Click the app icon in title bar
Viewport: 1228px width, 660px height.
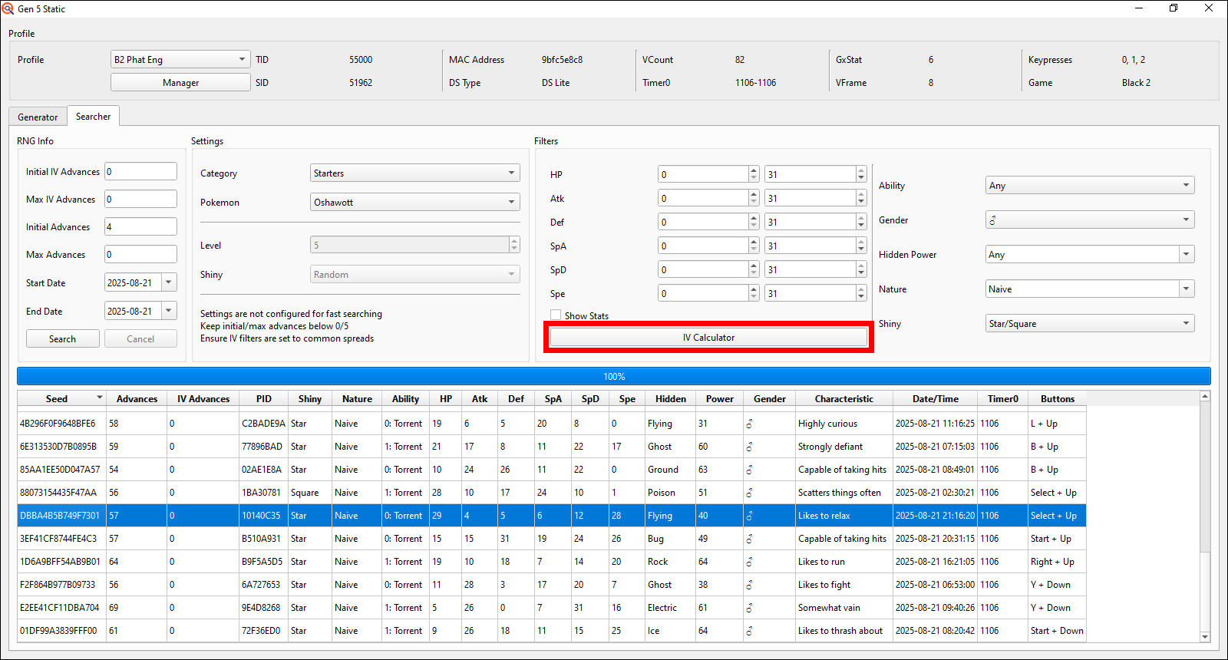pyautogui.click(x=8, y=8)
